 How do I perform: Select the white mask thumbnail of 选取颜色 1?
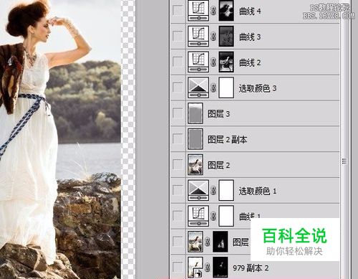[x=226, y=190]
